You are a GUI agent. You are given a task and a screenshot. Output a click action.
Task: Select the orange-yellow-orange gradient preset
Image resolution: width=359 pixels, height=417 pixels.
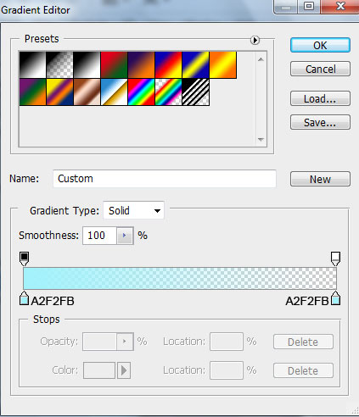click(223, 64)
